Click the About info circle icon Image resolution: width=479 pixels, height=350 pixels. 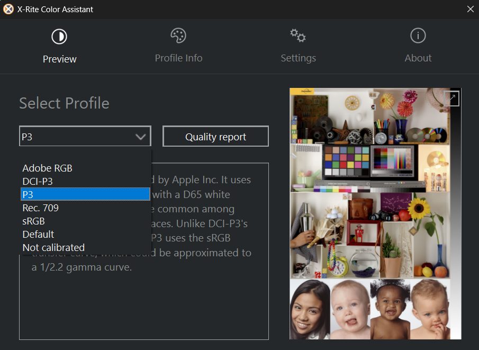(418, 35)
